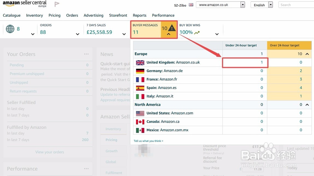The width and height of the screenshot is (314, 176).
Task: Open Italy: Amazon.it marketplace link
Action: 160,96
